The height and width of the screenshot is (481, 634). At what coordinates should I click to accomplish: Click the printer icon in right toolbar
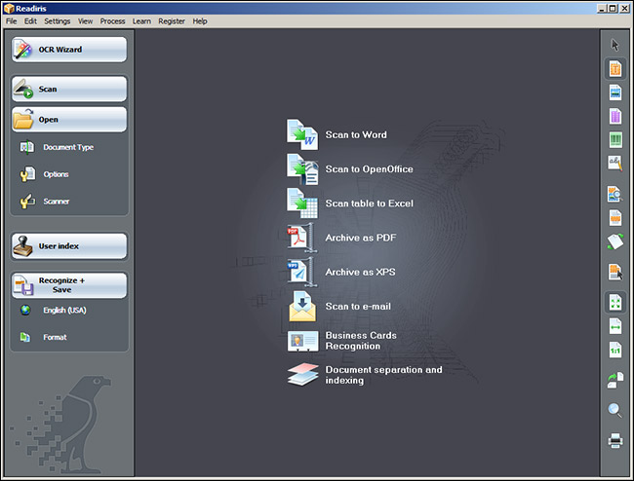(615, 441)
